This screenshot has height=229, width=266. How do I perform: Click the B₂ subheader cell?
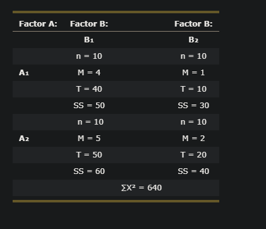(193, 40)
